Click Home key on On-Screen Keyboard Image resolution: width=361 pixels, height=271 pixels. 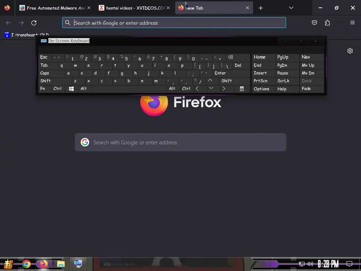263,57
